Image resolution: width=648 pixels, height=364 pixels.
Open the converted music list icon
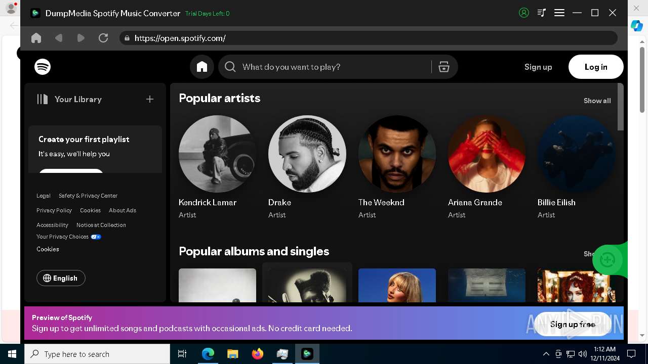[542, 13]
